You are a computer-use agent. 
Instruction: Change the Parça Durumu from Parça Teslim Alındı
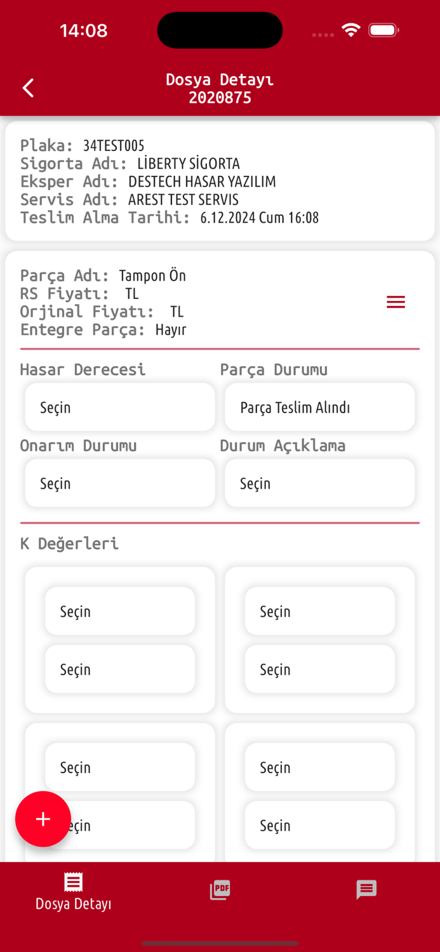(x=319, y=407)
